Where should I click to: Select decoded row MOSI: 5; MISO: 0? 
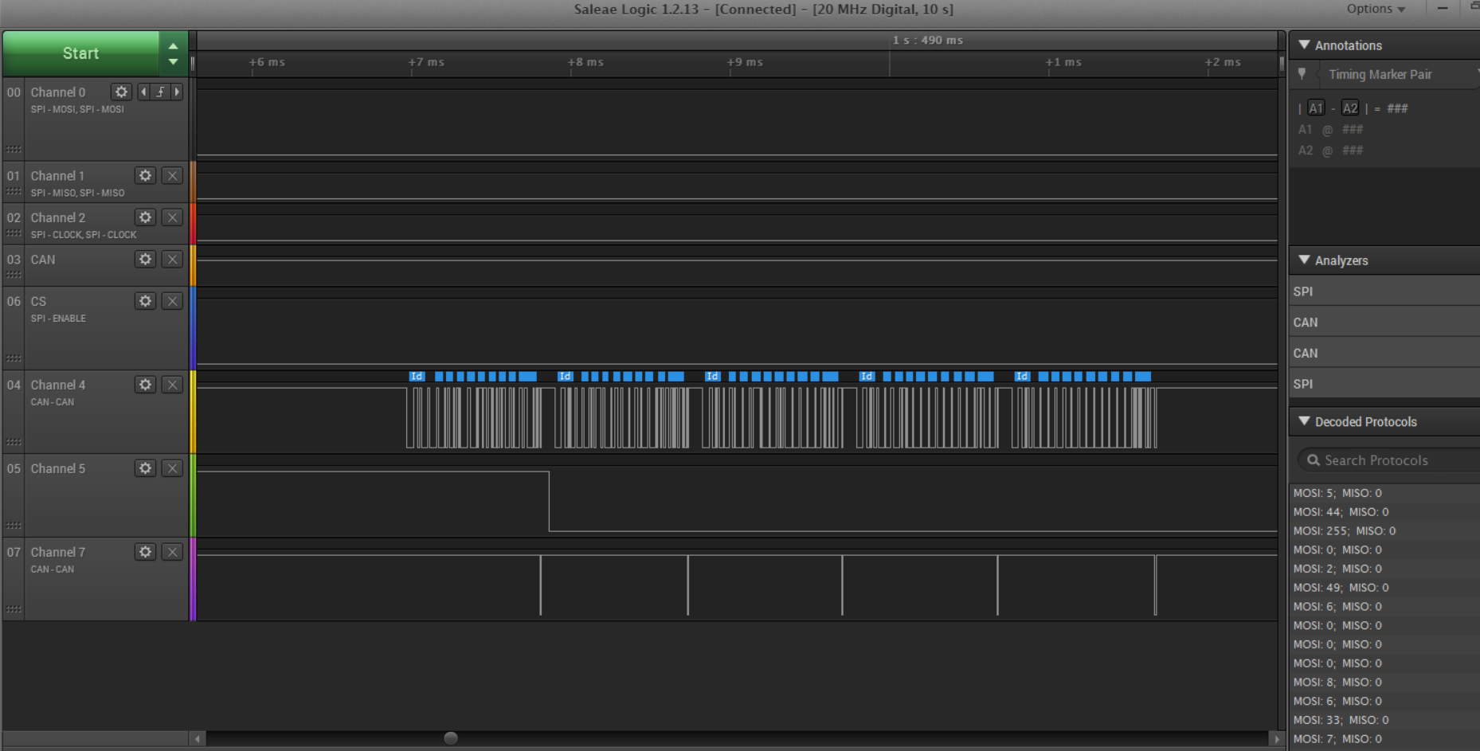(1384, 493)
